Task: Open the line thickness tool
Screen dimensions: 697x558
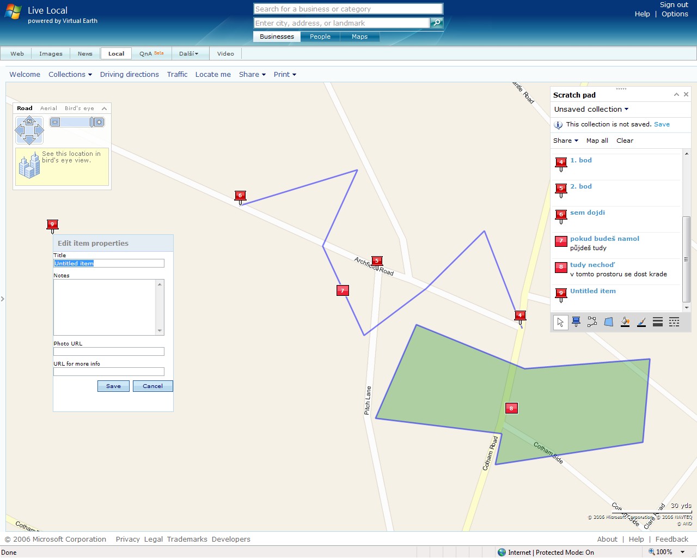Action: click(x=658, y=322)
